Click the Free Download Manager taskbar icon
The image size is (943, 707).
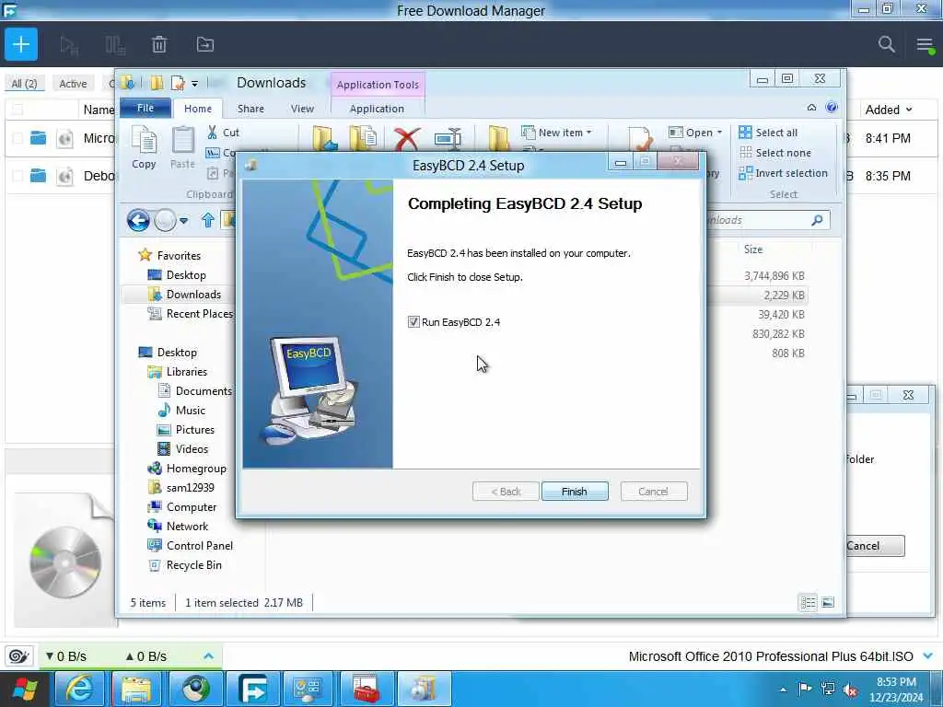[x=252, y=689]
